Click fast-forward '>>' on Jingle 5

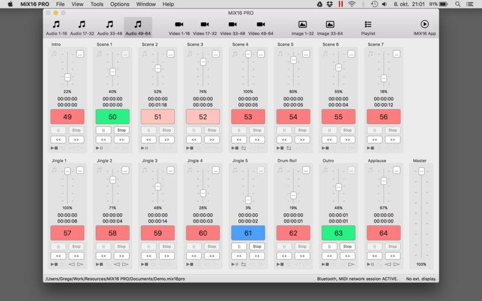(x=257, y=255)
